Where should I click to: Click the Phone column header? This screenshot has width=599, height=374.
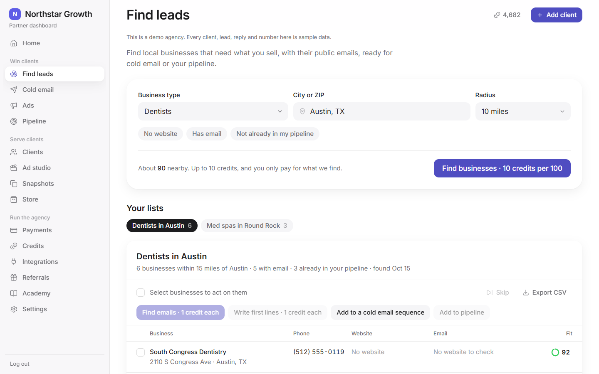pos(301,334)
